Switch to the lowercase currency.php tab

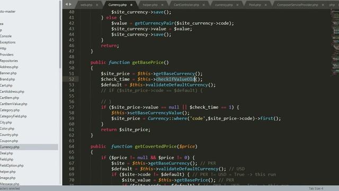click(x=224, y=5)
